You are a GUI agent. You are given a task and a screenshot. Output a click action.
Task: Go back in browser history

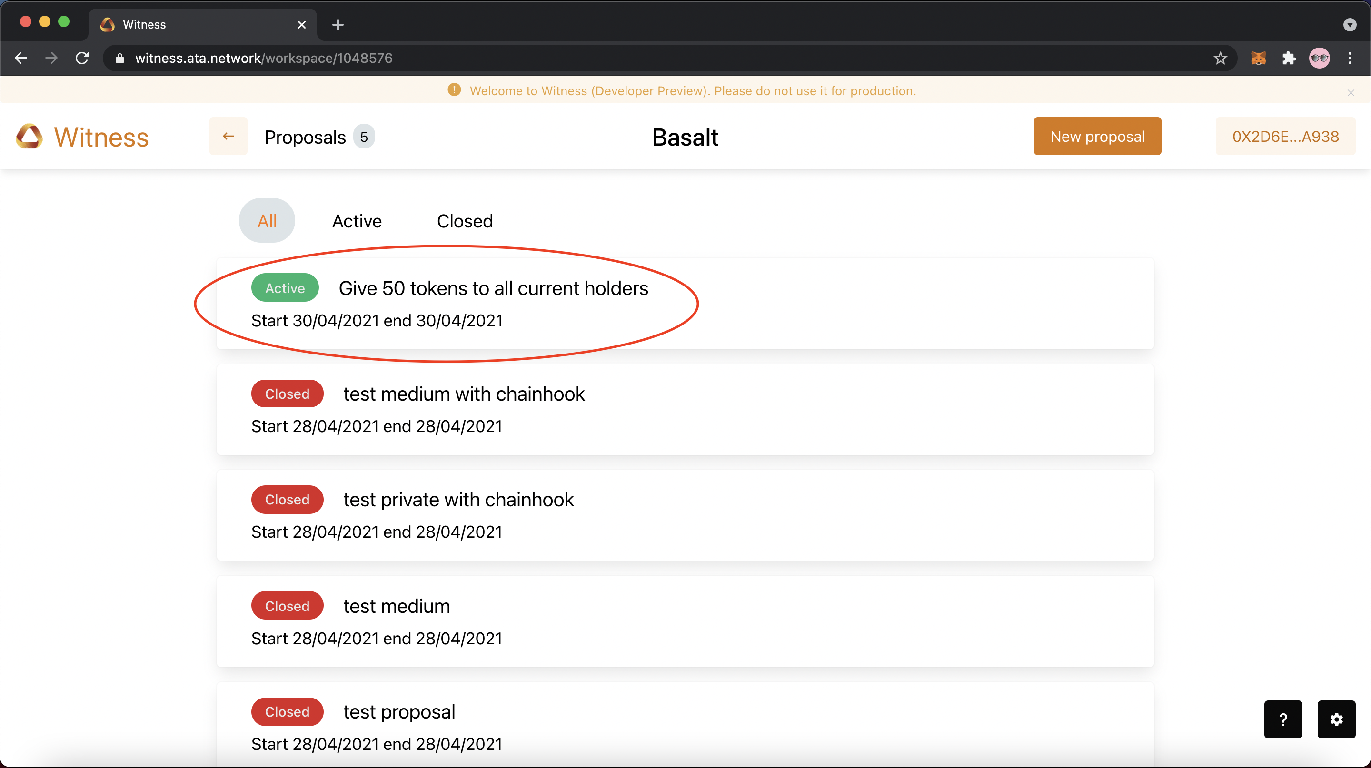[x=21, y=58]
